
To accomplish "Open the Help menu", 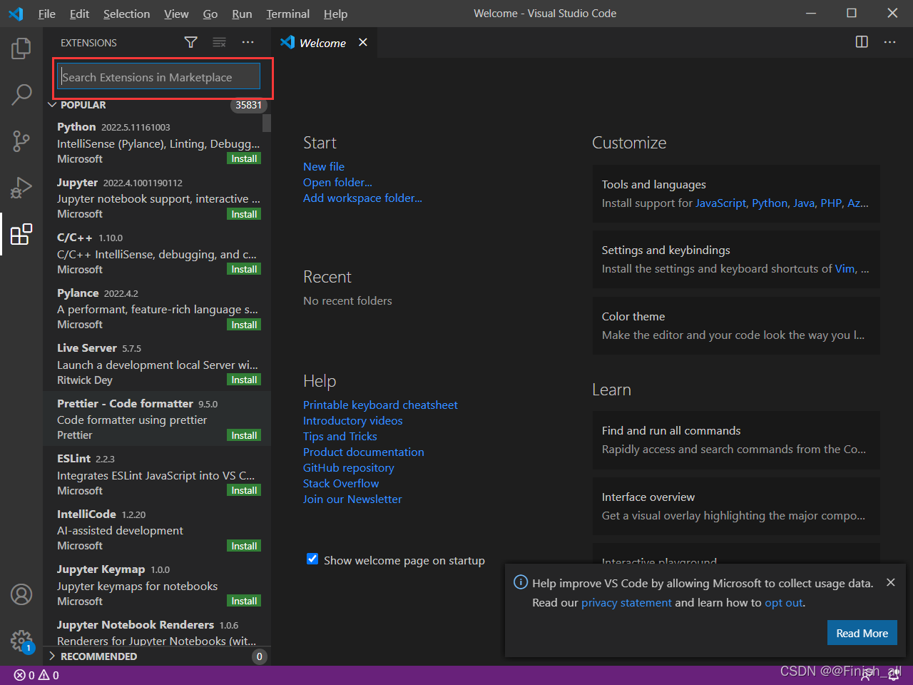I will click(335, 14).
